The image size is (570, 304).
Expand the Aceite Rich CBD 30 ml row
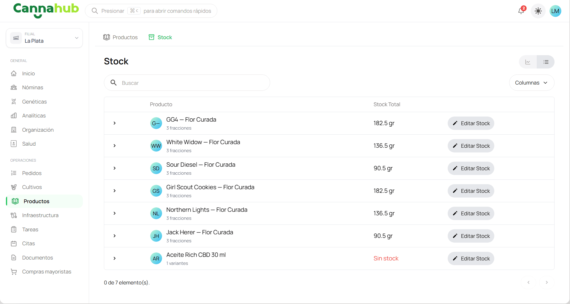coord(115,258)
